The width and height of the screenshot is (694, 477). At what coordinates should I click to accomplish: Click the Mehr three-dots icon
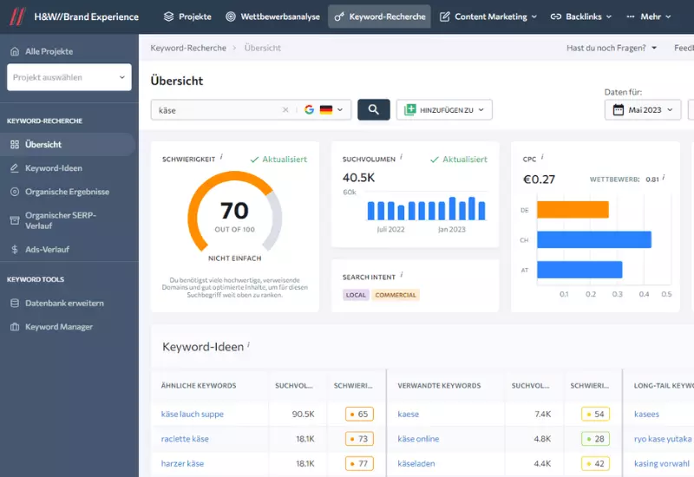click(631, 16)
